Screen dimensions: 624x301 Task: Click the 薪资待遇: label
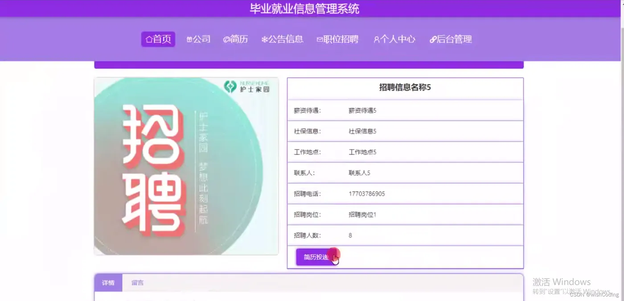(x=307, y=111)
